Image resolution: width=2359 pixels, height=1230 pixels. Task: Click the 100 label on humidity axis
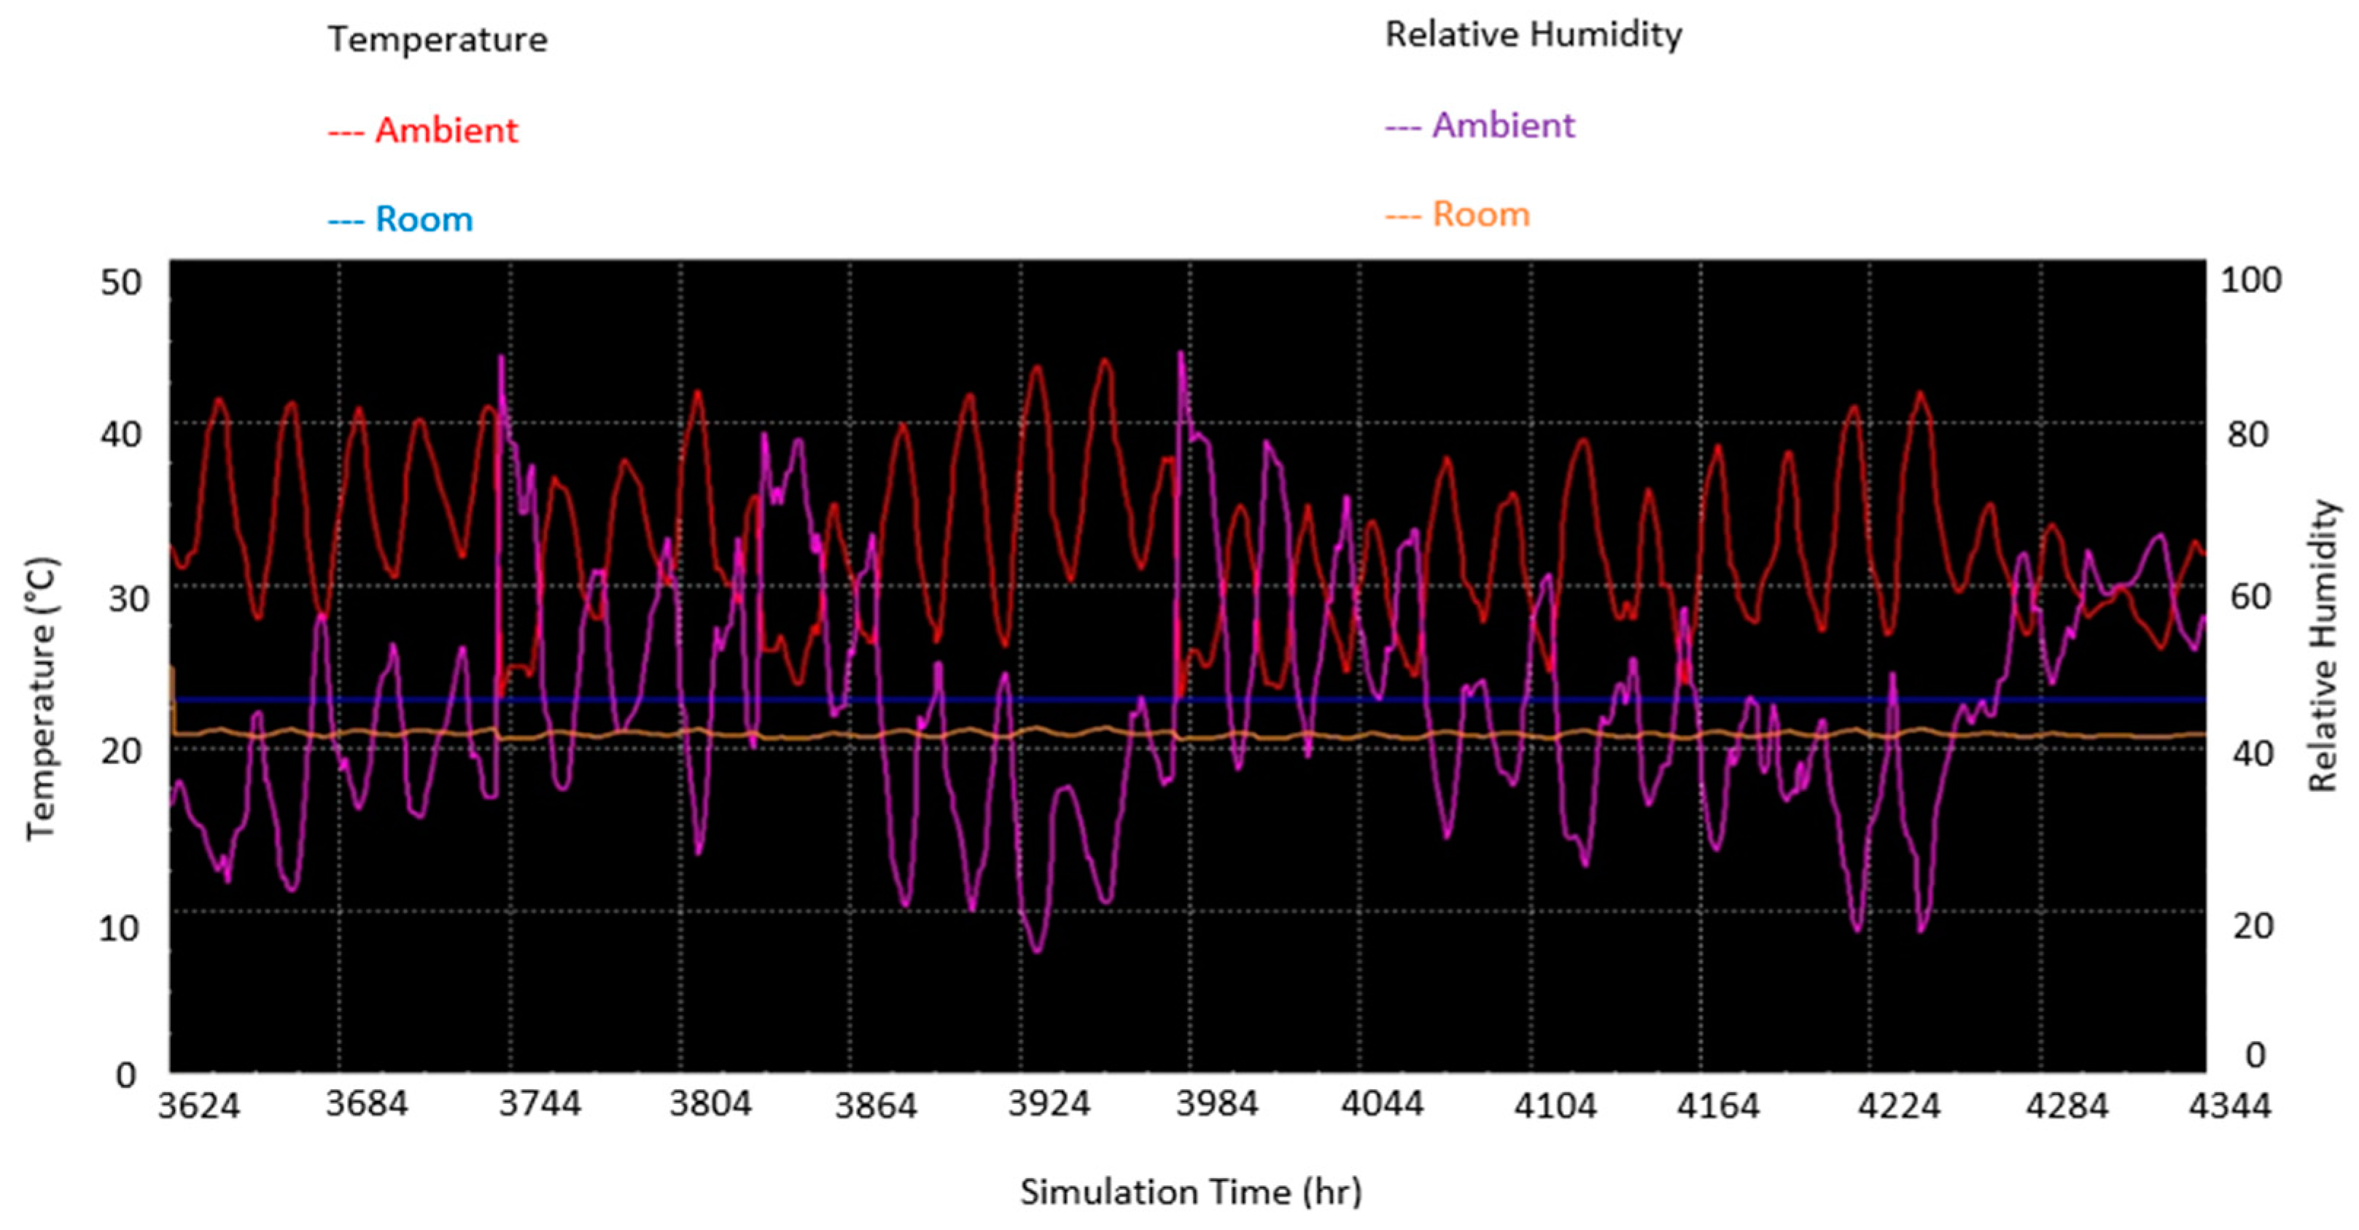[x=2250, y=280]
